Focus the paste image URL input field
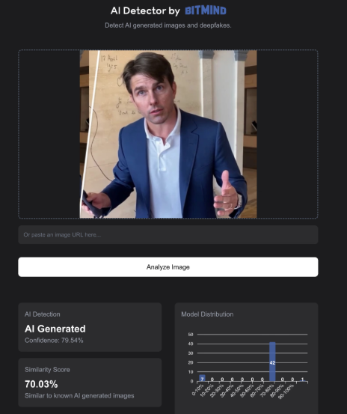 point(168,234)
